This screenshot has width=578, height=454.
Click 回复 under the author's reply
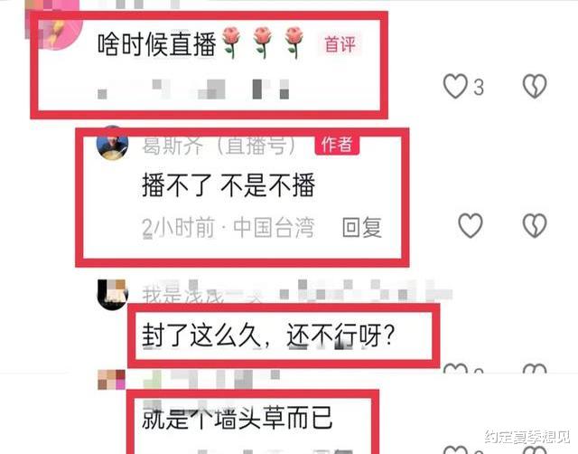pyautogui.click(x=361, y=227)
